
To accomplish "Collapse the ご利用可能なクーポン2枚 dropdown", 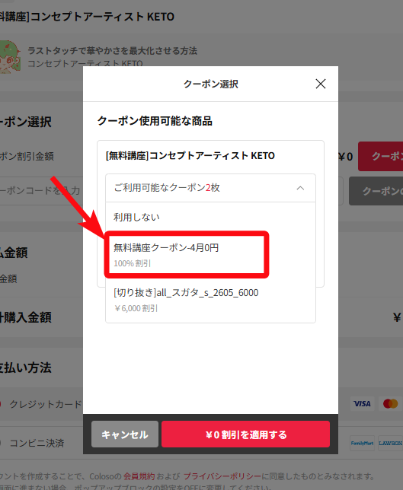I will point(210,188).
